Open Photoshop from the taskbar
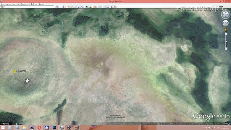Viewport: 231px width, 130px height. [x=55, y=127]
